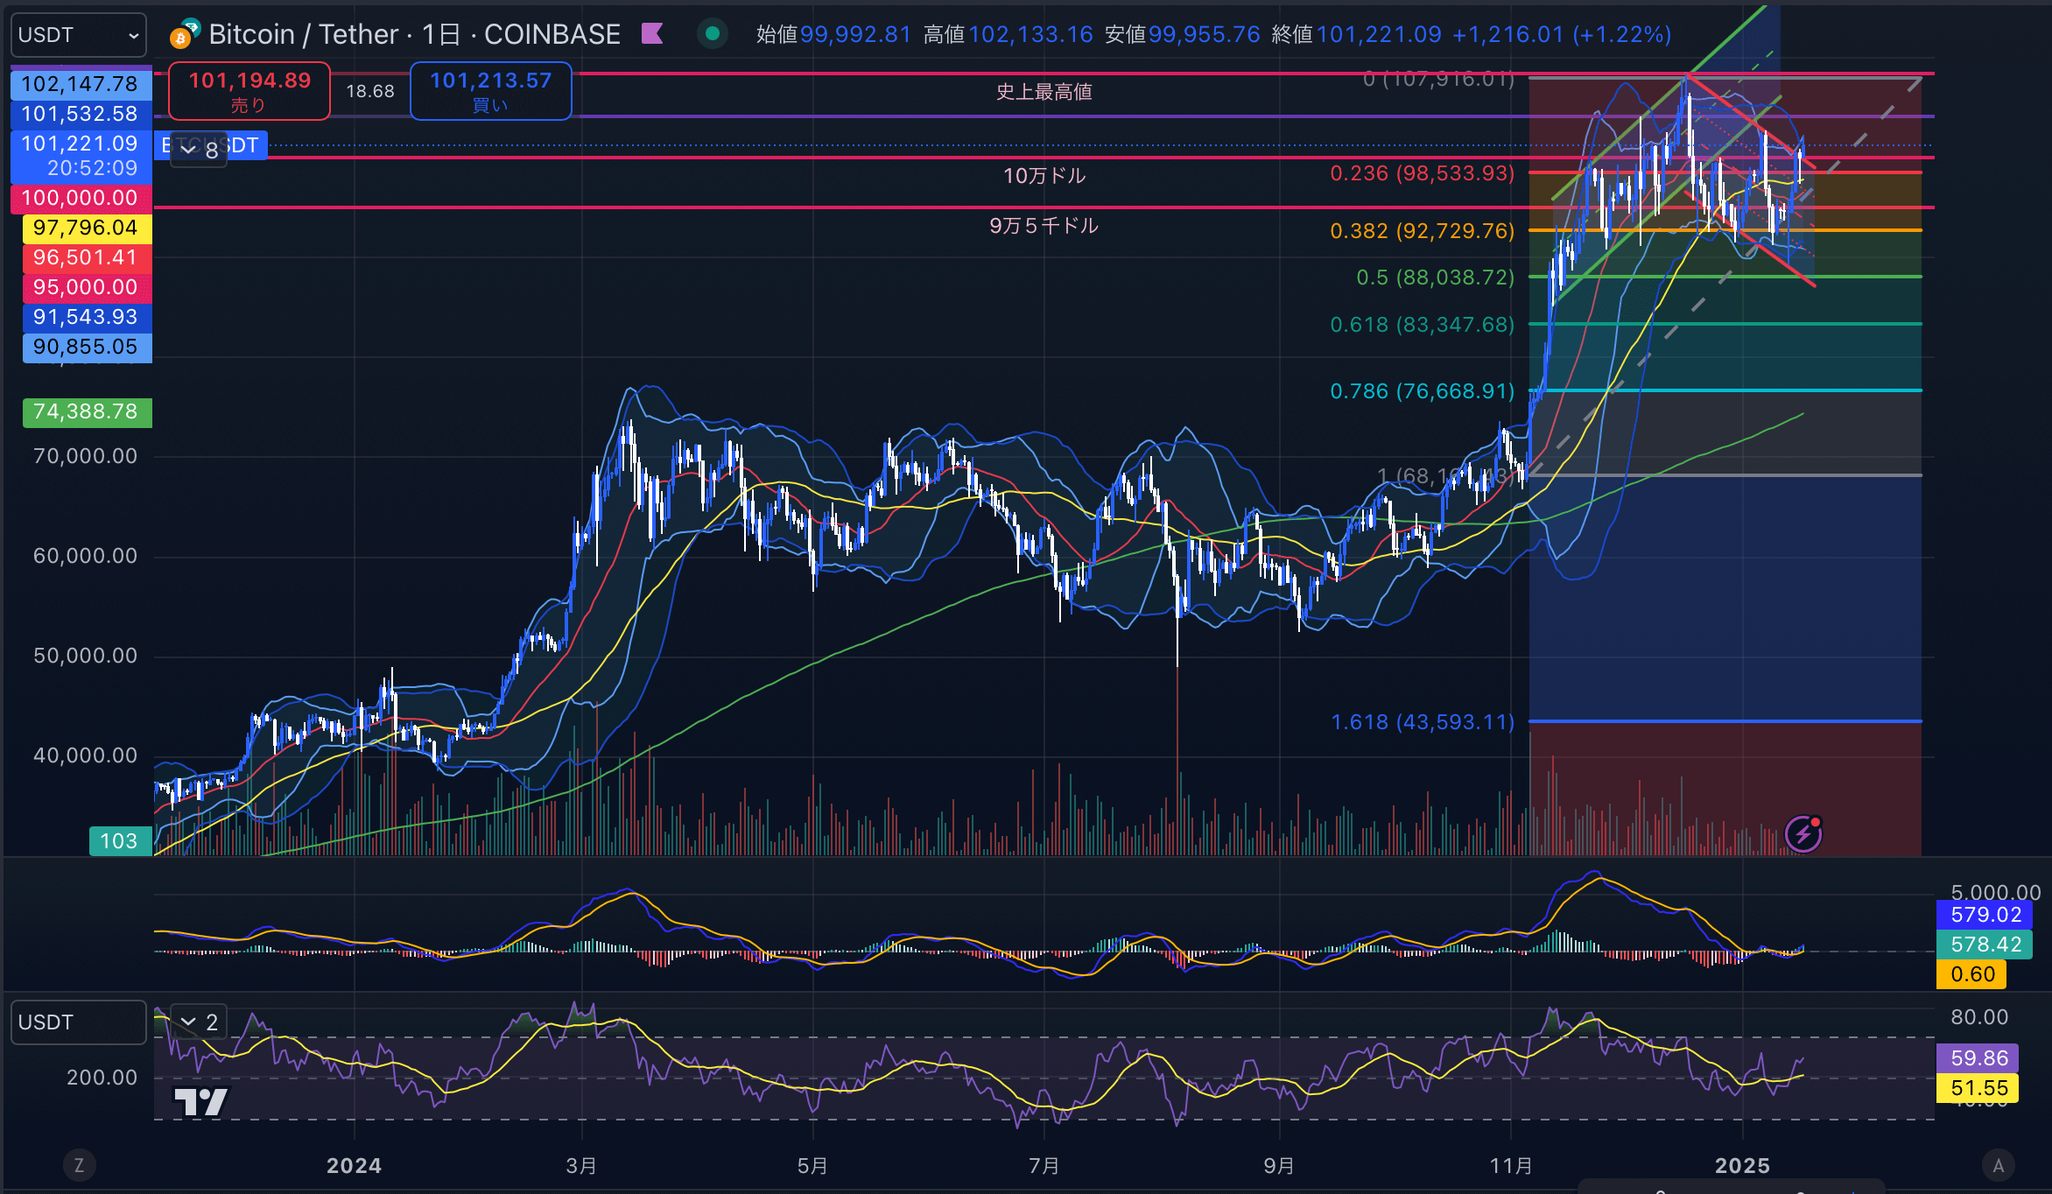Click the green 74,388.78 price label

click(87, 411)
